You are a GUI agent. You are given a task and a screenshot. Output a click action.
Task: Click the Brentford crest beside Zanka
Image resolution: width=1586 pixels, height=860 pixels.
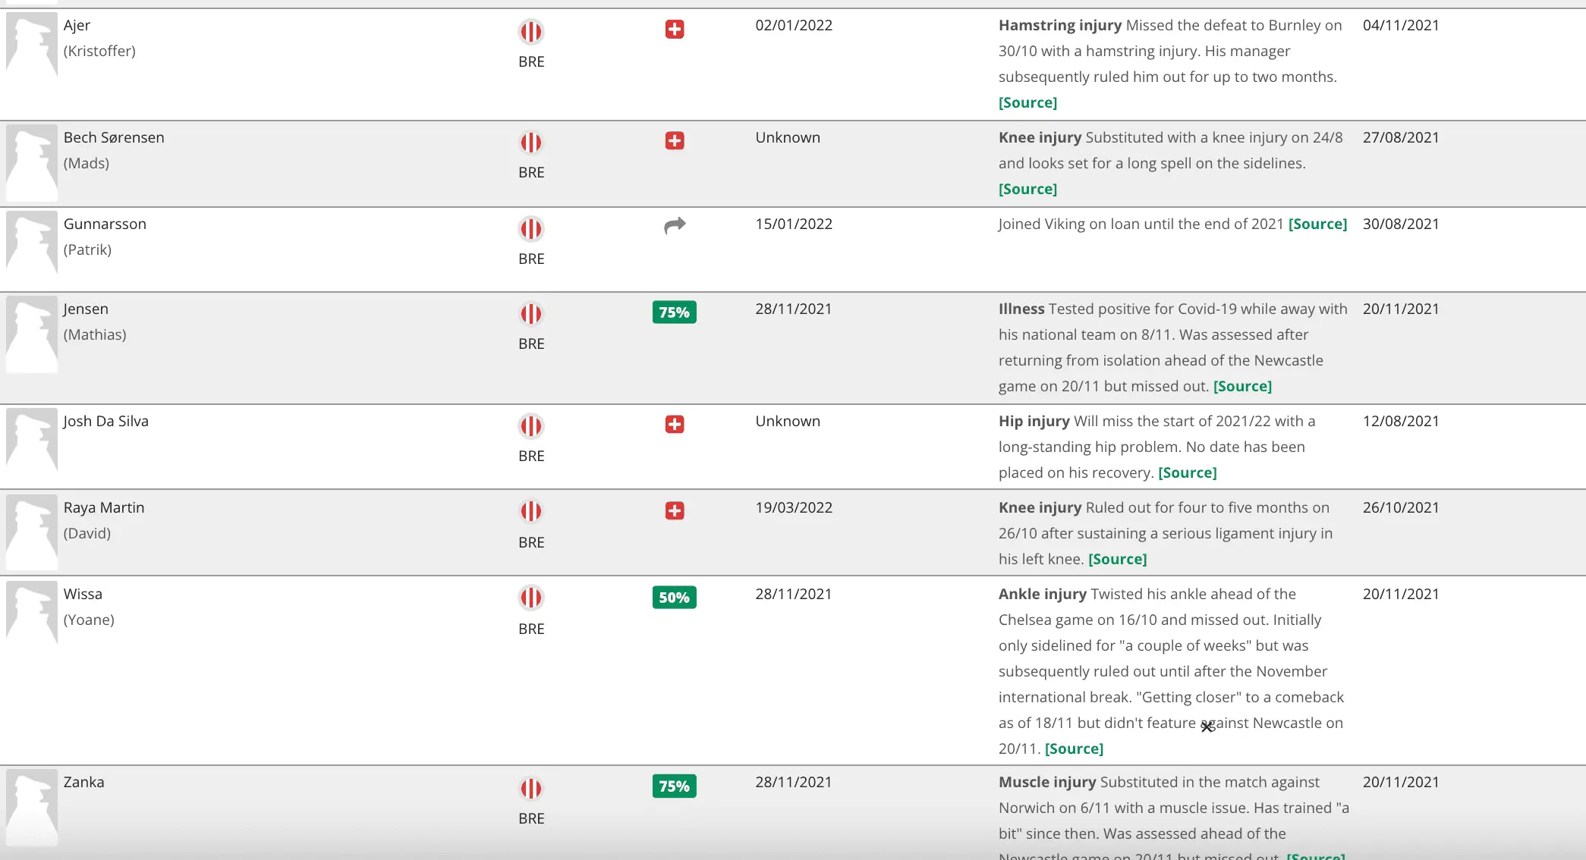tap(531, 789)
